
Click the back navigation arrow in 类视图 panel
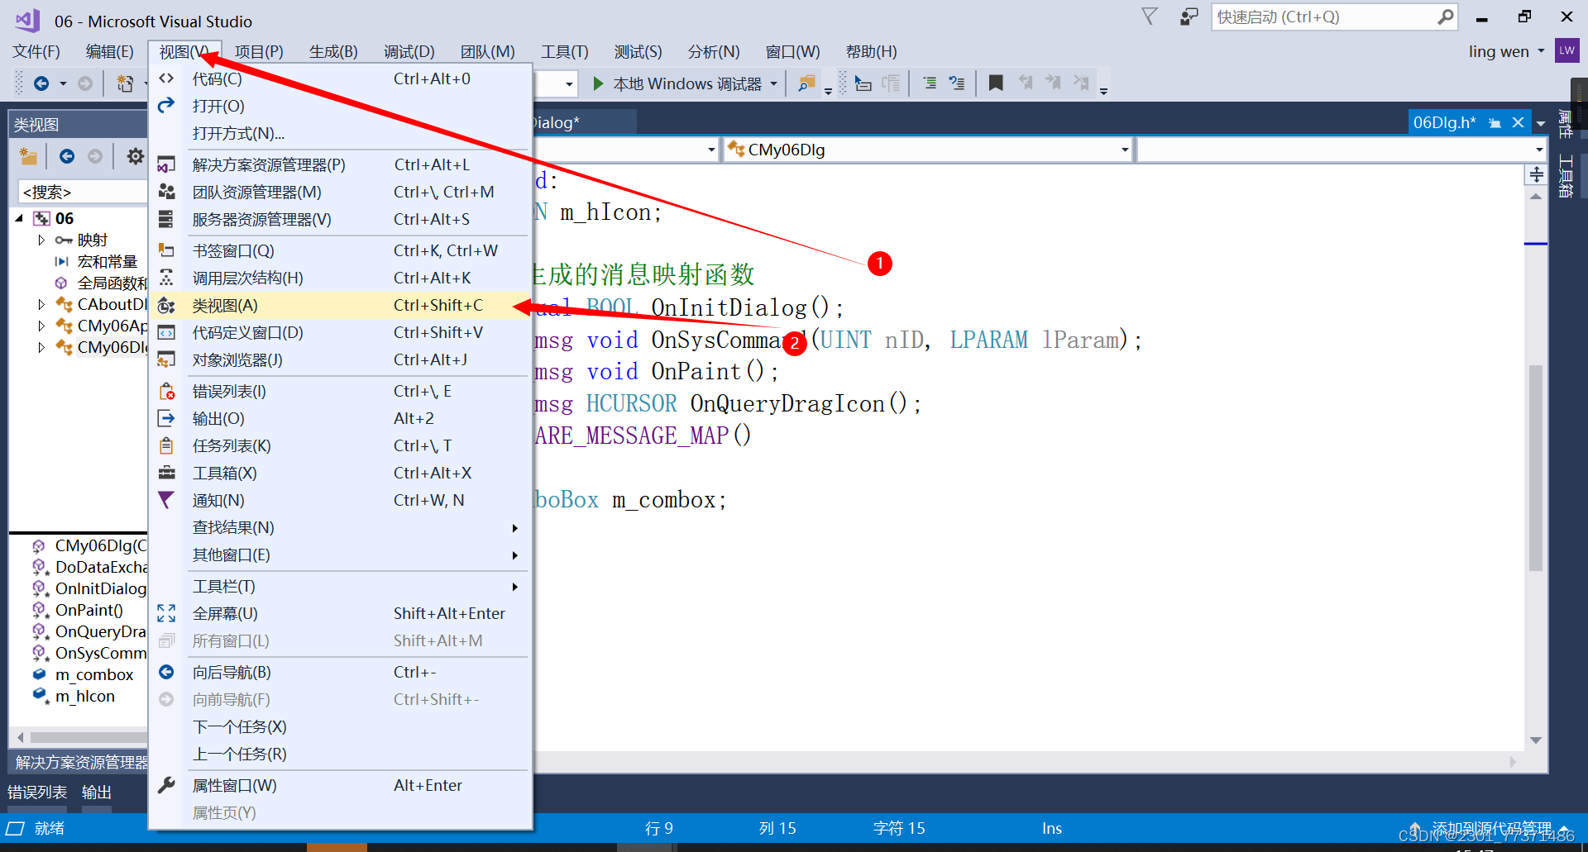(x=66, y=155)
